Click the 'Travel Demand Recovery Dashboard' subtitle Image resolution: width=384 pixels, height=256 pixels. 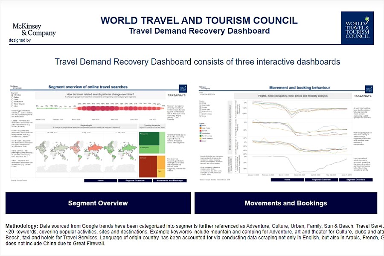coord(199,31)
